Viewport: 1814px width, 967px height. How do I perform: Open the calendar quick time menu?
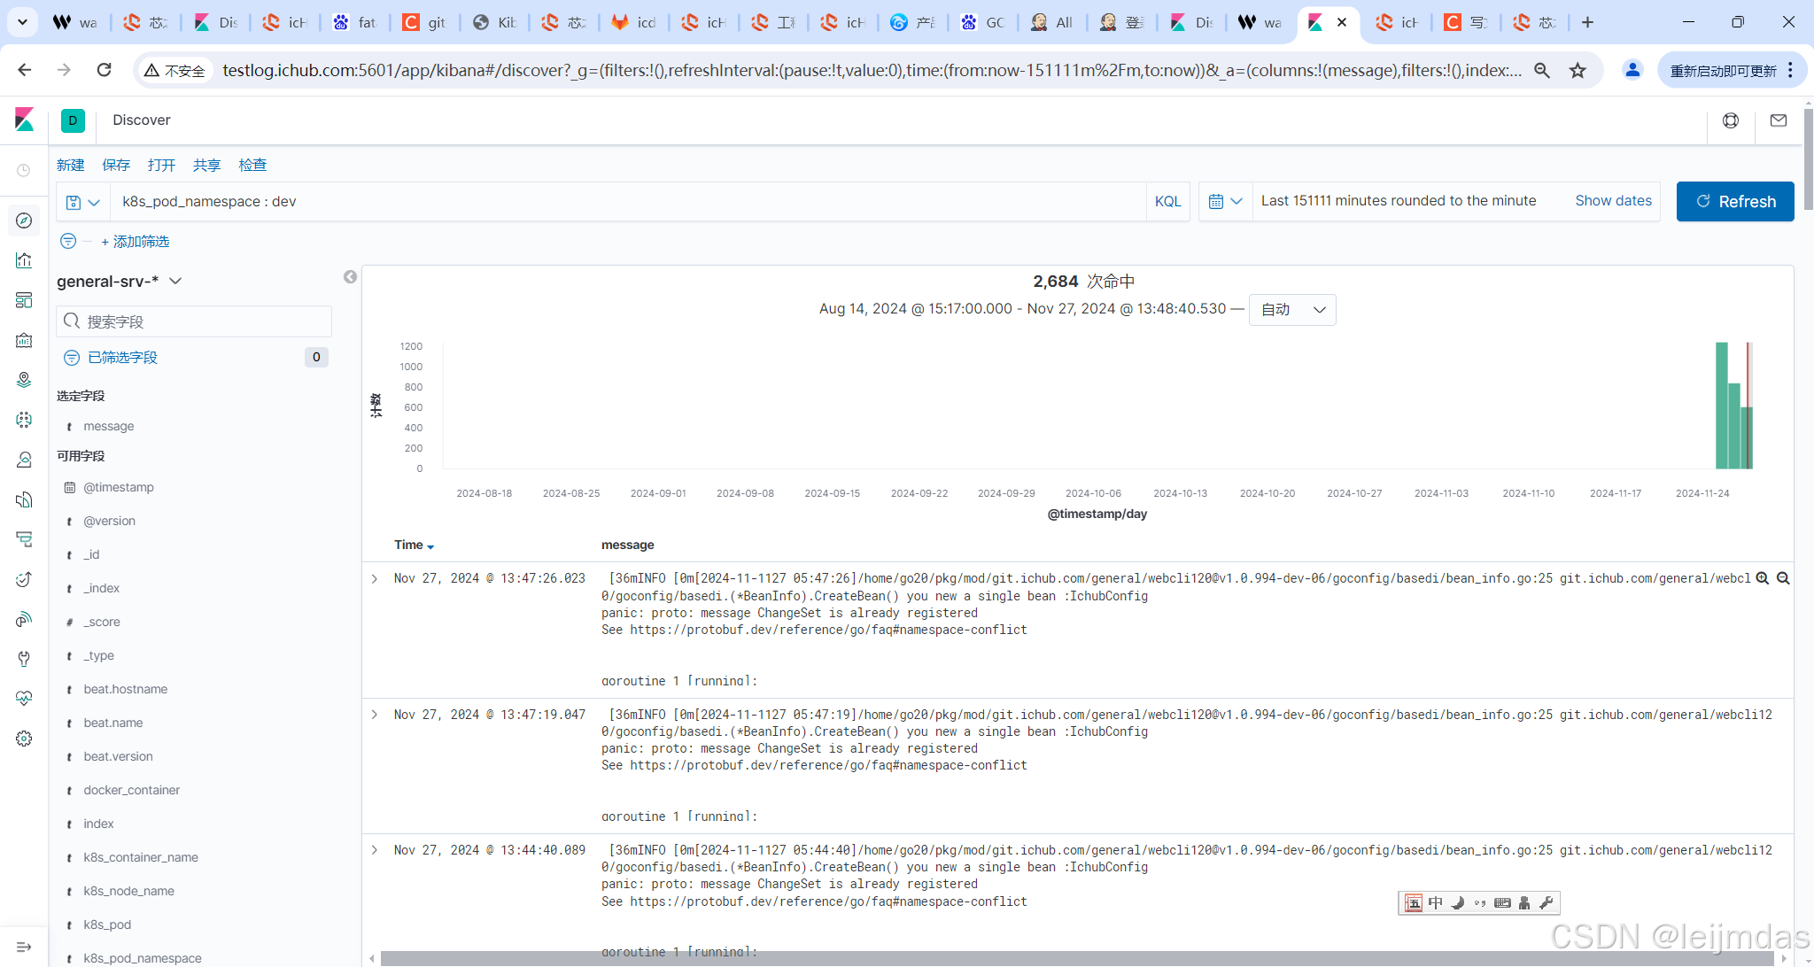click(x=1226, y=202)
